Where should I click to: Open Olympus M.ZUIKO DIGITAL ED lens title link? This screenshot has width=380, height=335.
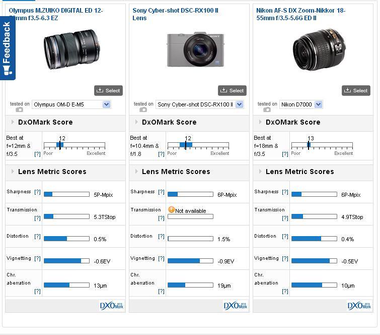[x=56, y=14]
